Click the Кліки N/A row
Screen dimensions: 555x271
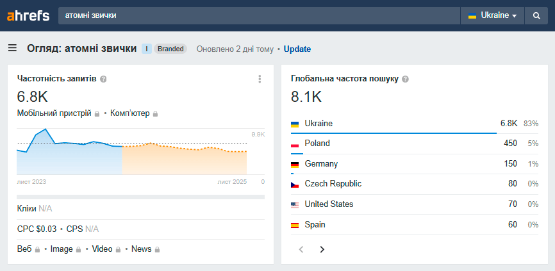click(x=140, y=209)
